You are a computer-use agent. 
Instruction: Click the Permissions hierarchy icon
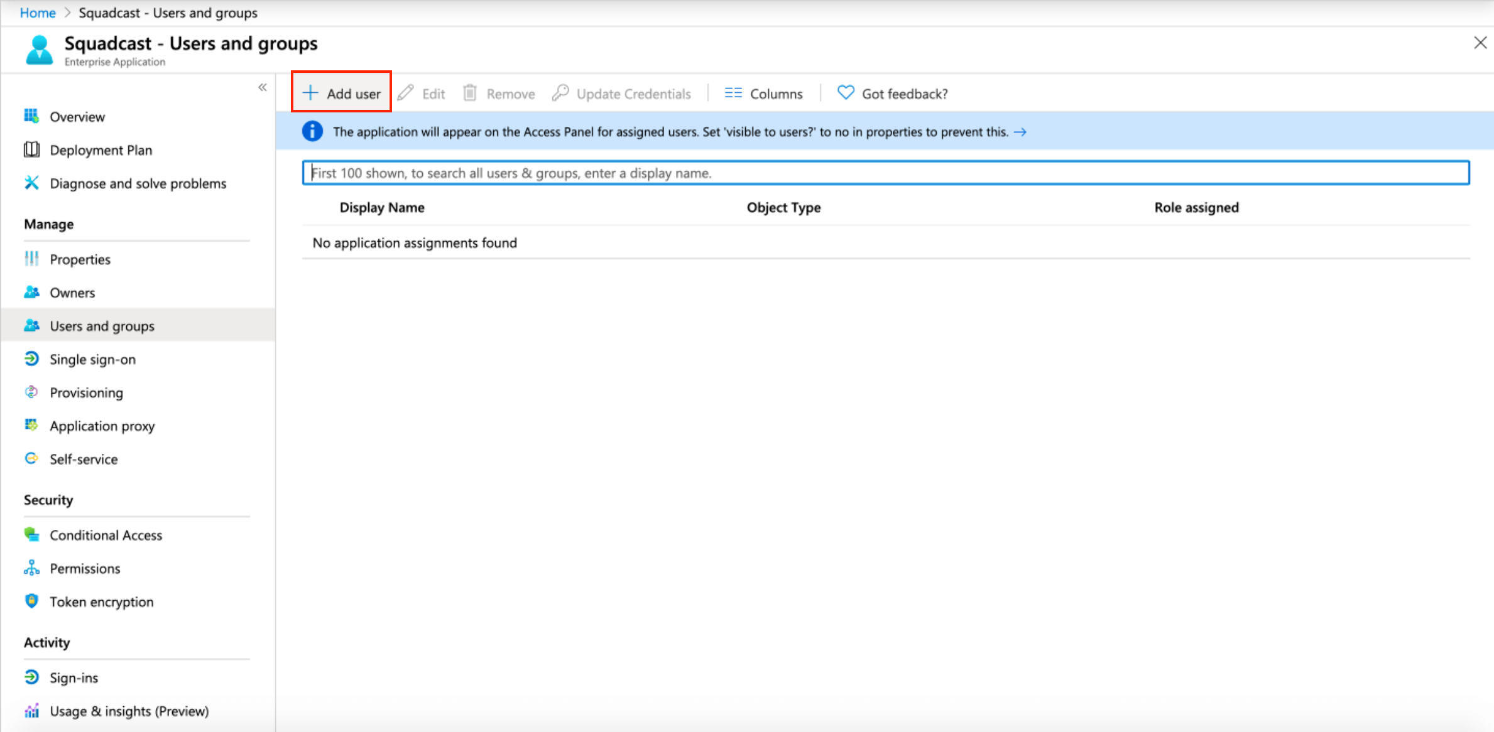31,568
